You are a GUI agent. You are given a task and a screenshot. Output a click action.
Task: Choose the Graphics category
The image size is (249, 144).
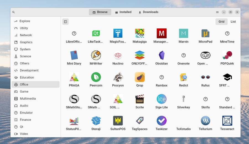pos(26,42)
